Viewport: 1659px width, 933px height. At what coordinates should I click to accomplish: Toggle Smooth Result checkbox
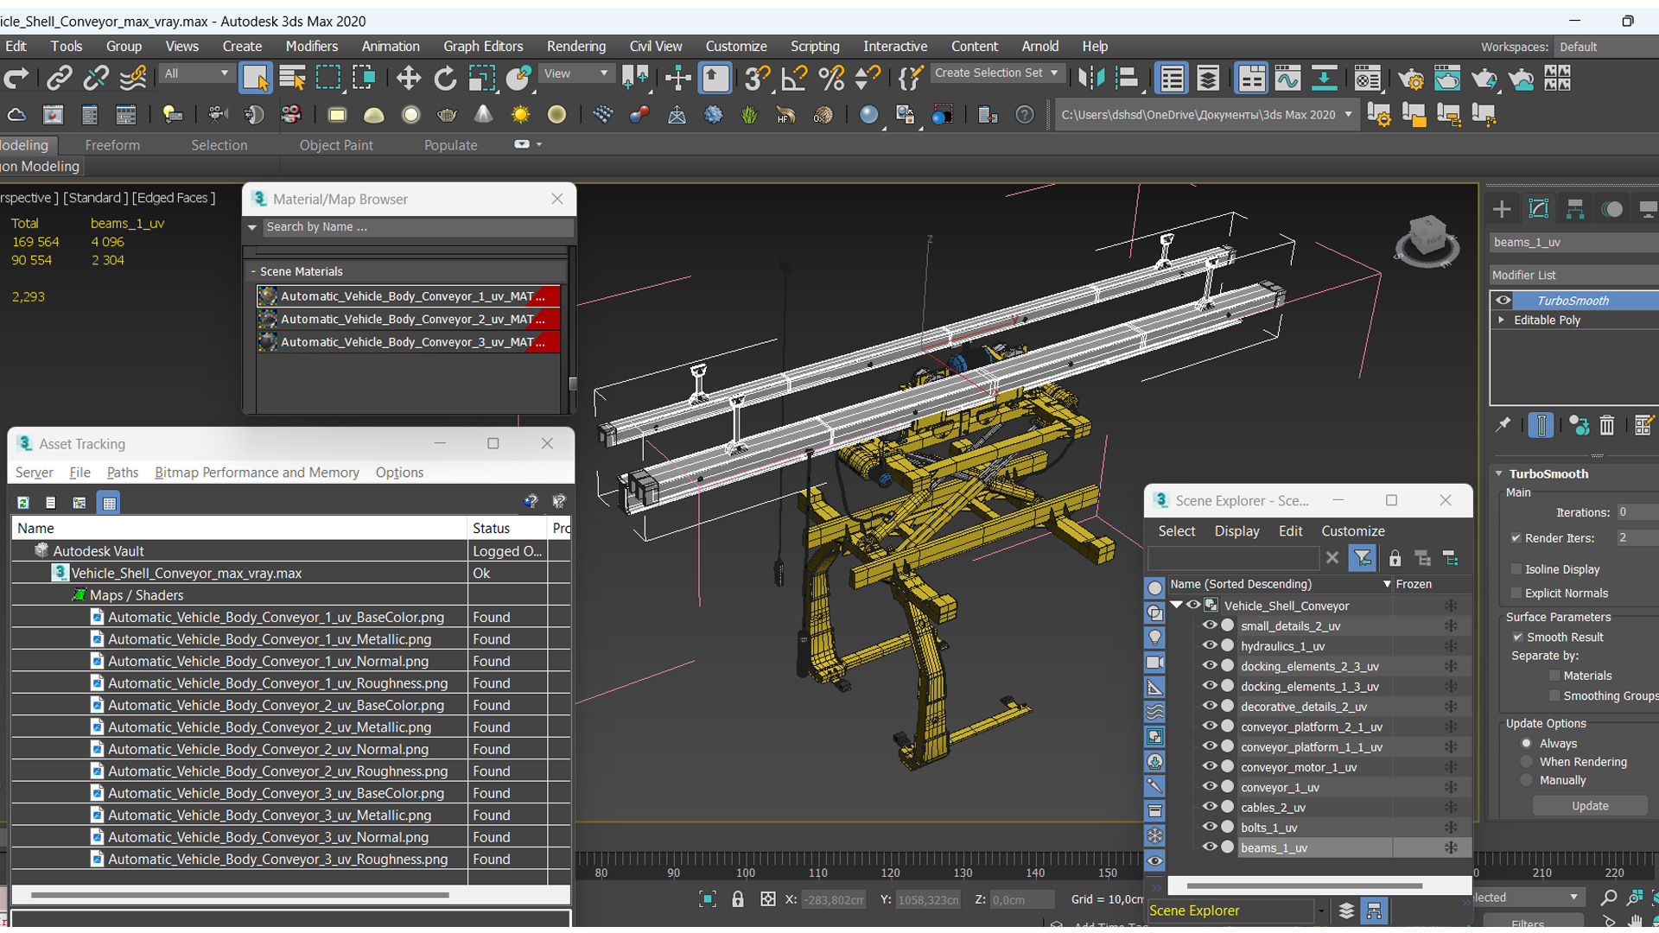point(1517,638)
